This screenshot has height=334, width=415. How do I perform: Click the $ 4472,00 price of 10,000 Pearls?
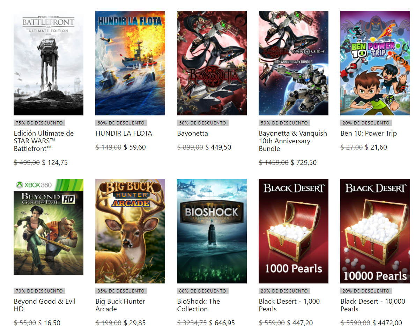click(387, 323)
